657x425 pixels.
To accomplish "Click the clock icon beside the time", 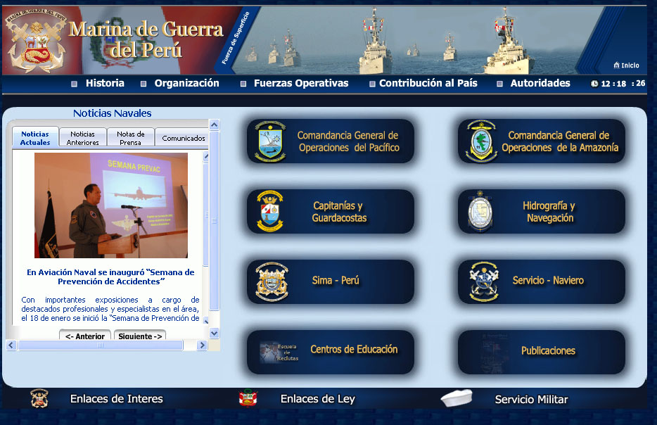I will click(594, 84).
